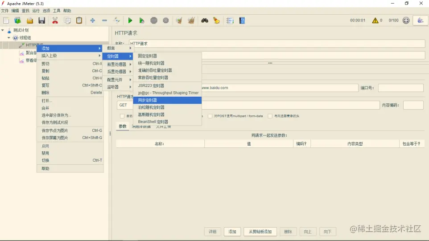429x241 pixels.
Task: Click the 删除 button below parameters table
Action: (288, 232)
